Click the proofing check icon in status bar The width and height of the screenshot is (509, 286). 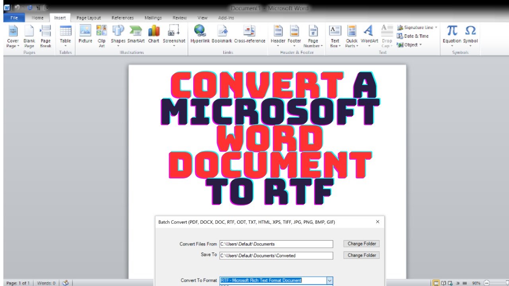65,283
